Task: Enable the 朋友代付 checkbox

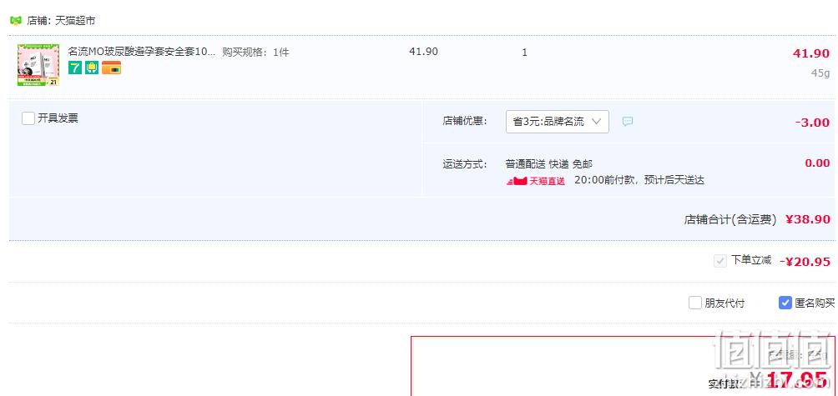Action: tap(694, 303)
